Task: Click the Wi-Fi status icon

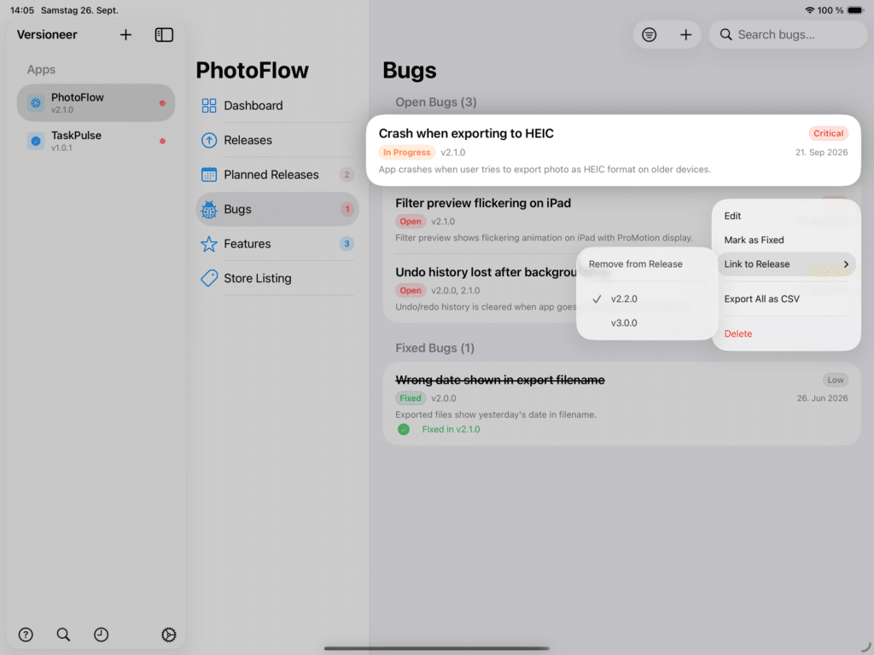Action: 810,10
